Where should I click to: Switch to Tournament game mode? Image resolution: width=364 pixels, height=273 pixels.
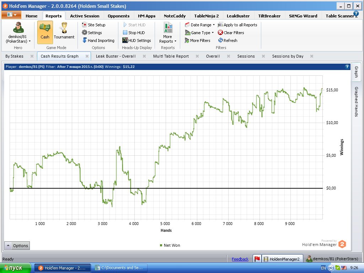(x=64, y=32)
